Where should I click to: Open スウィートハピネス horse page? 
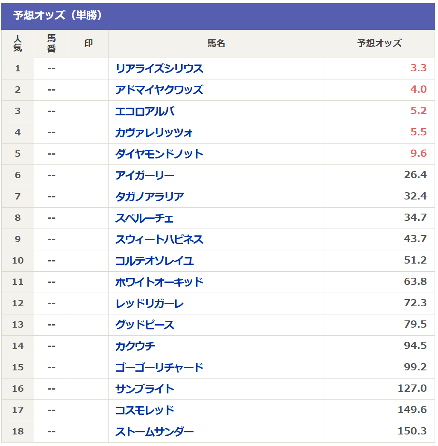pyautogui.click(x=159, y=240)
